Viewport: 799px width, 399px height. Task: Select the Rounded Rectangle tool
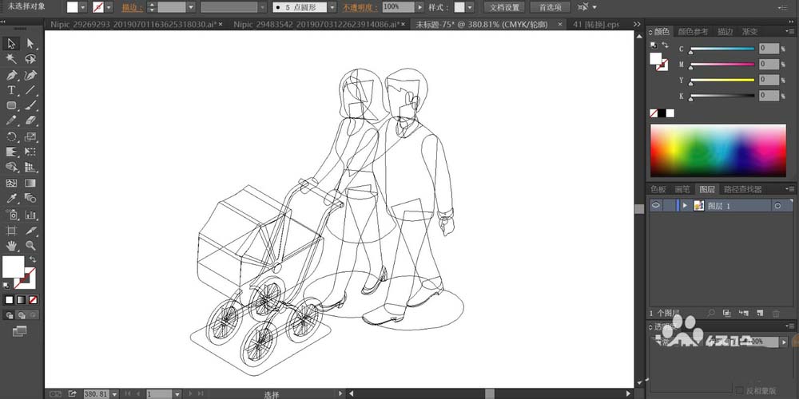point(11,105)
